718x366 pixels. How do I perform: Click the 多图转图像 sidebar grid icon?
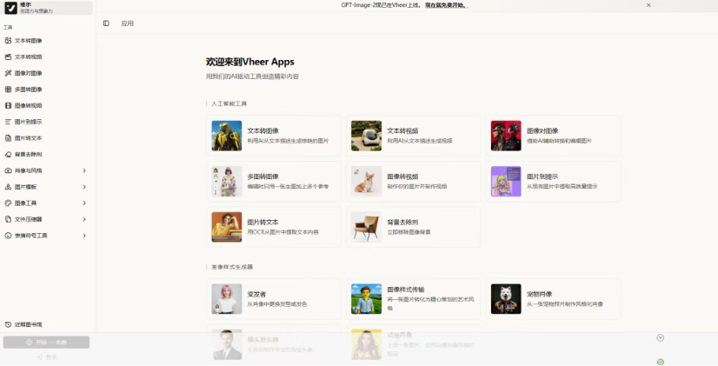point(8,90)
